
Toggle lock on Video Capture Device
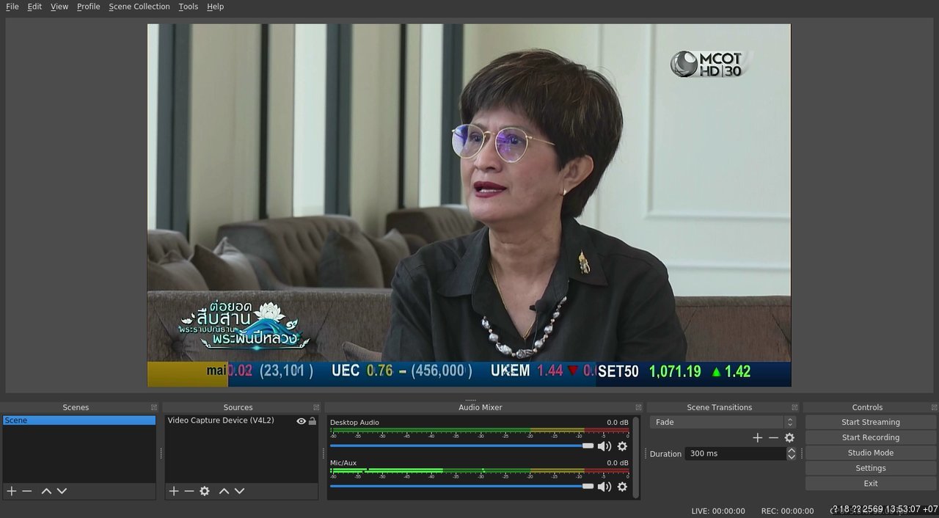[x=313, y=421]
